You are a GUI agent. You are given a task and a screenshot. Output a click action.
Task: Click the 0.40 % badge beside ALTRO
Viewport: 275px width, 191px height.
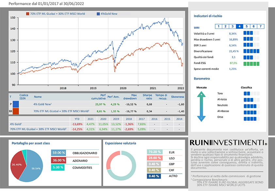[154, 176]
